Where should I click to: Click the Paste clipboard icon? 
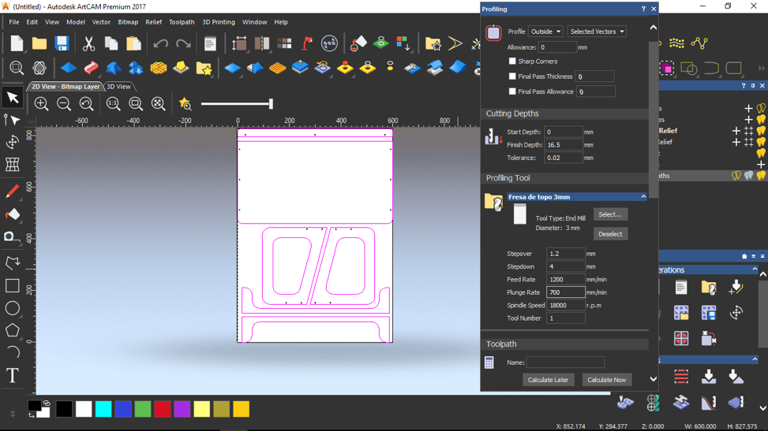(133, 43)
